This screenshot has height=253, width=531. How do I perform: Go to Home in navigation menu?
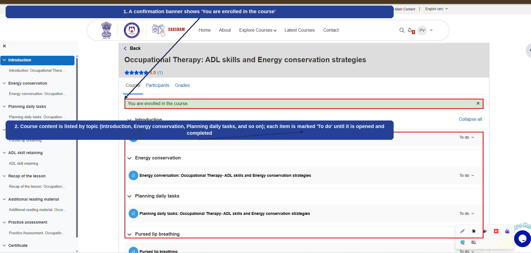point(205,30)
